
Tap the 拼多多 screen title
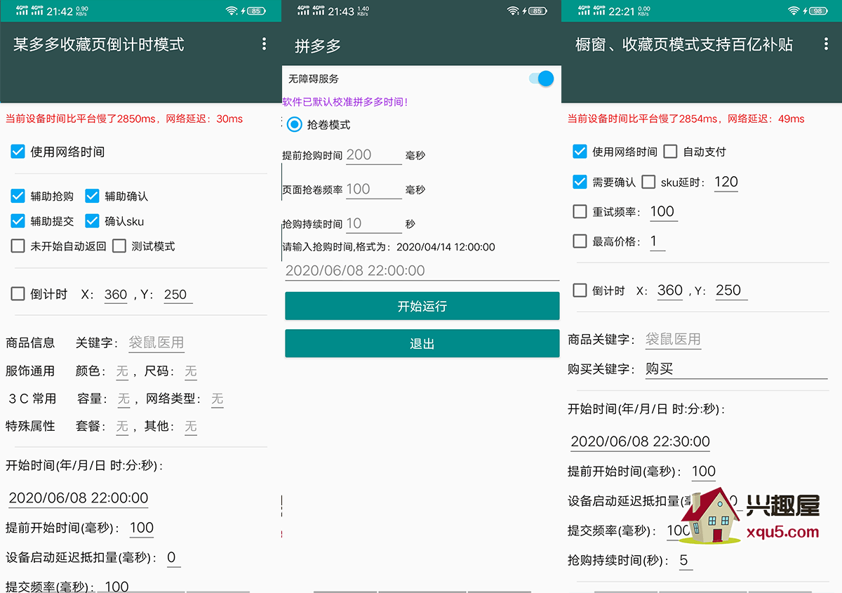pyautogui.click(x=318, y=46)
